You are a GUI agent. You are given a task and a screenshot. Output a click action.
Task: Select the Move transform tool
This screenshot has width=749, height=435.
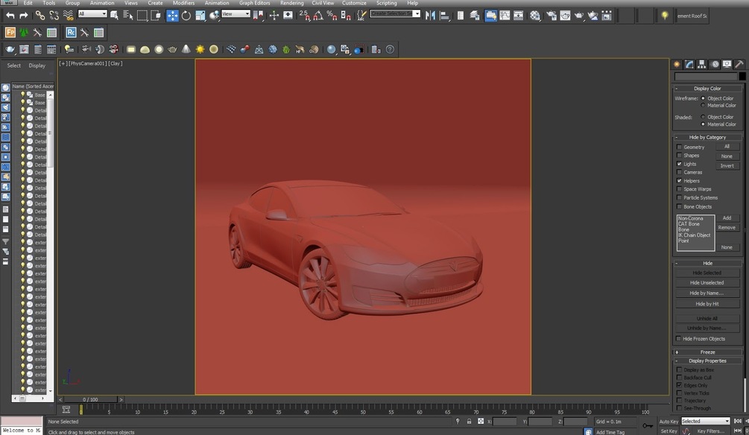coord(172,15)
